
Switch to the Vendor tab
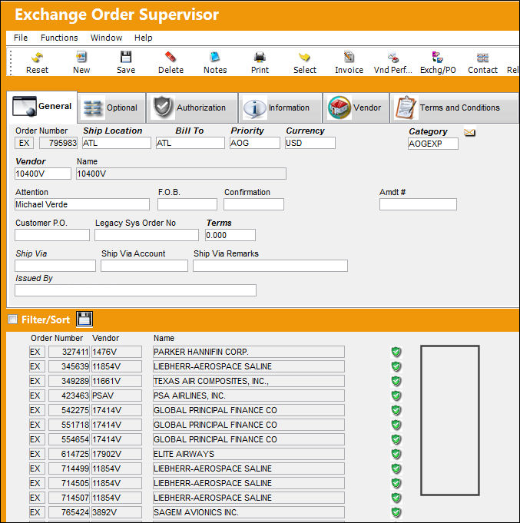356,108
